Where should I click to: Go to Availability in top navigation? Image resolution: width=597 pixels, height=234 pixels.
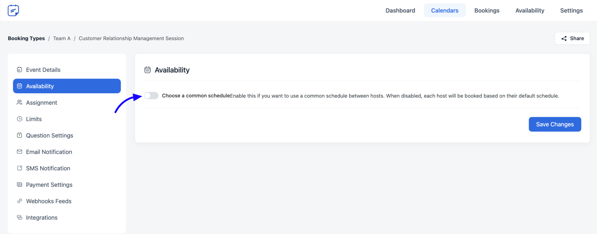[x=530, y=10]
